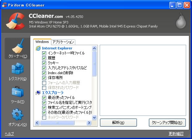The width and height of the screenshot is (192, 139).
Task: Uncheck 履歴 checkbox
Action: pyautogui.click(x=44, y=58)
